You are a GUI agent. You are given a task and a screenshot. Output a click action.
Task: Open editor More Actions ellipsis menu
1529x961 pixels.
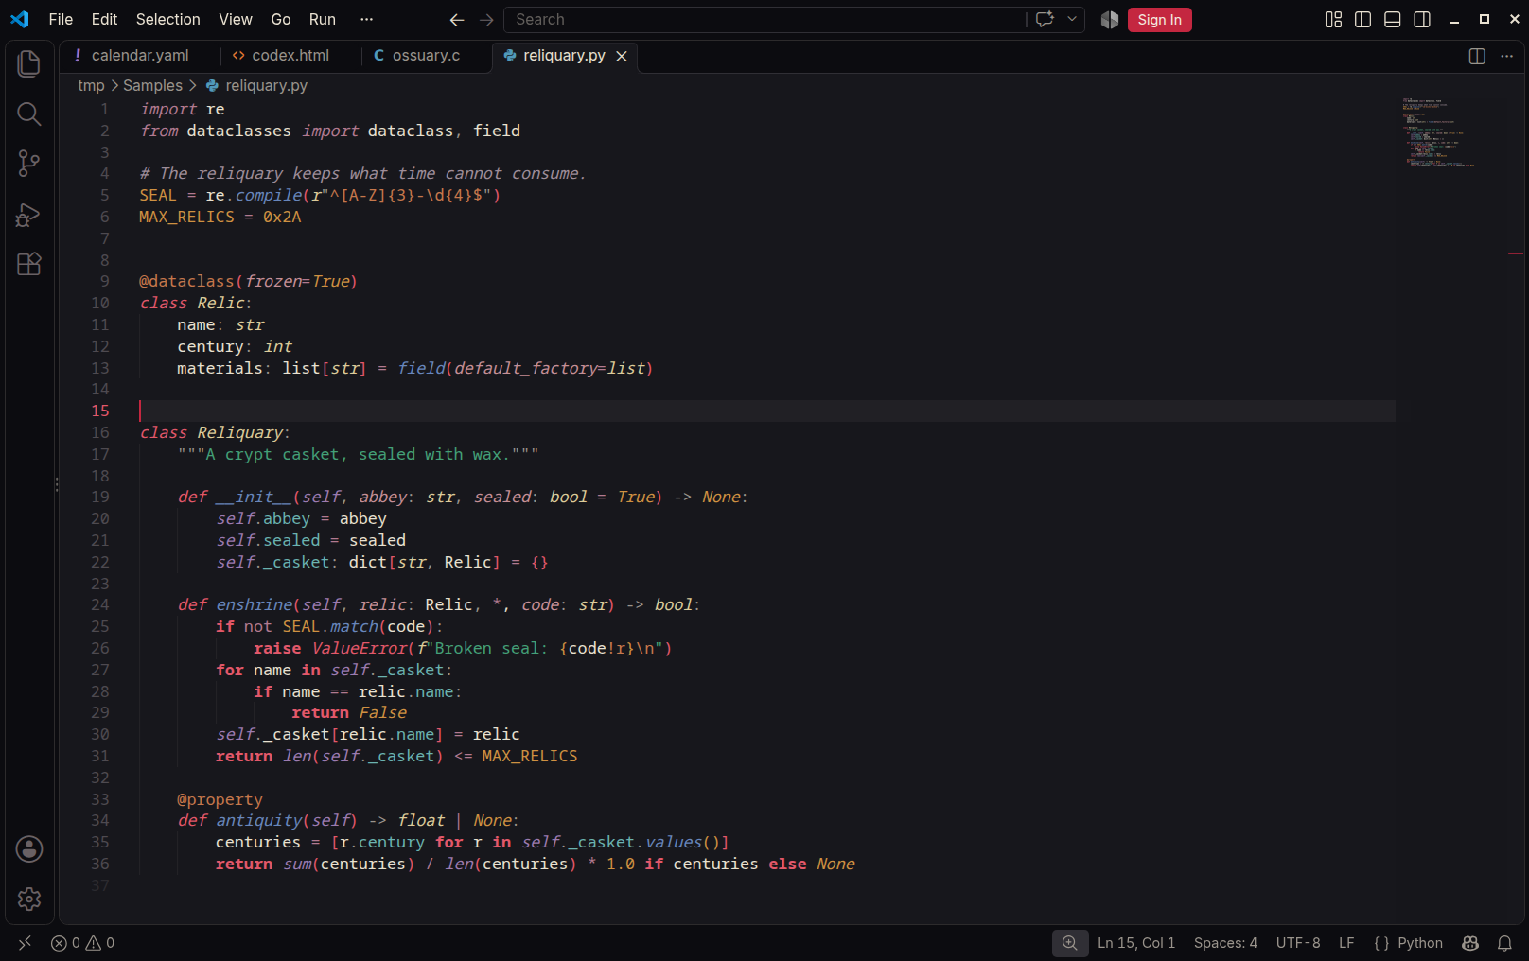(x=1507, y=57)
